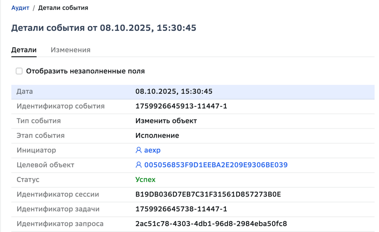Select the Детали tab
The height and width of the screenshot is (232, 379).
click(x=24, y=50)
